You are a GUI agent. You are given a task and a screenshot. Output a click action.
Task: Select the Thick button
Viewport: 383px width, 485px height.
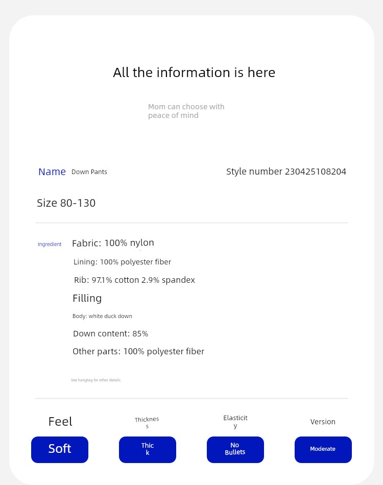[148, 449]
